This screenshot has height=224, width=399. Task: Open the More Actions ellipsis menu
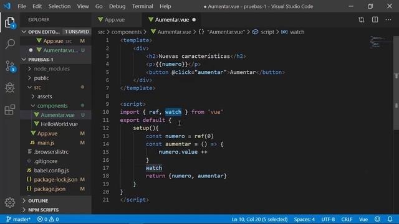click(x=388, y=19)
